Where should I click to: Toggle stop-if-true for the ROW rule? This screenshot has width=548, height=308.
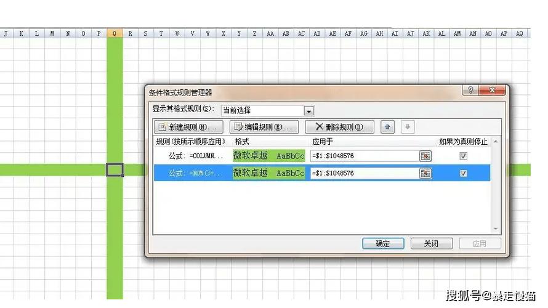[x=464, y=173]
